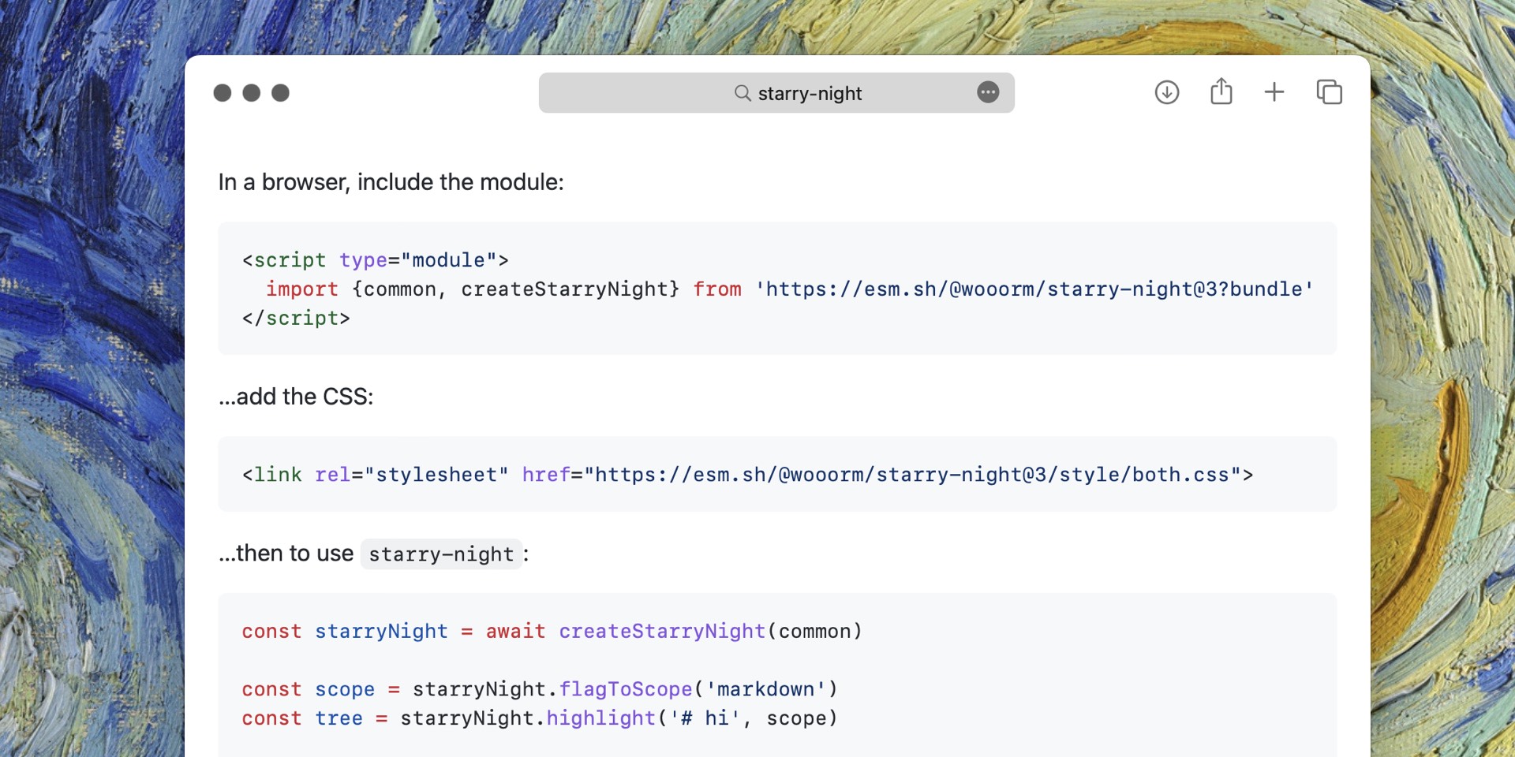Click "createStarryNight}" in the import statement
This screenshot has height=757, width=1515.
(570, 289)
